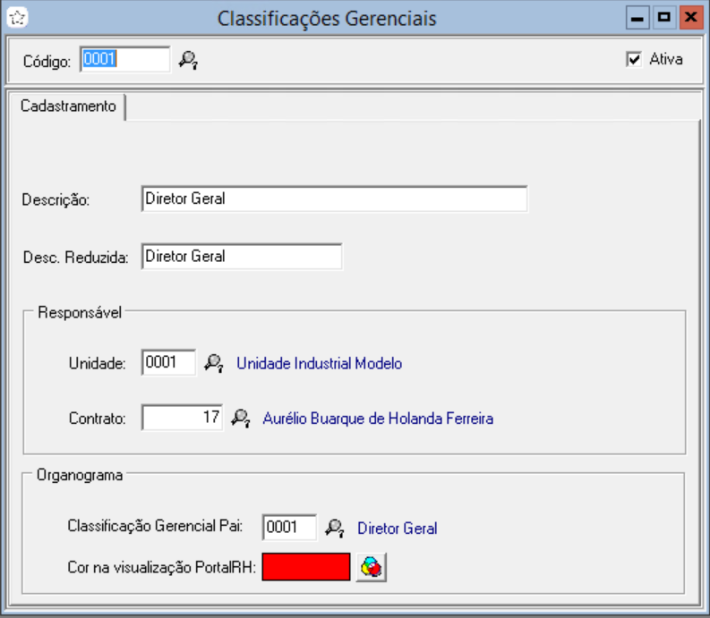Click the Aurélio Buarque de Holanda Ferreira name
The image size is (710, 618).
tap(377, 419)
